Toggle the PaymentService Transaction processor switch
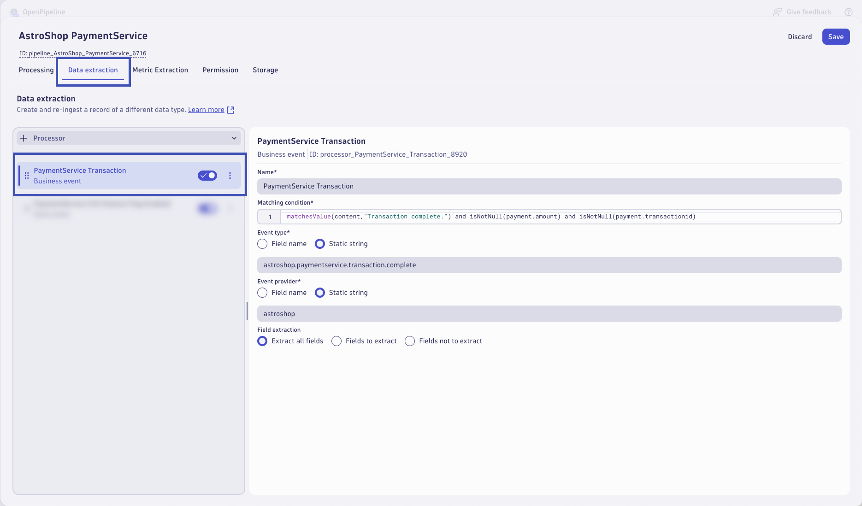The width and height of the screenshot is (862, 506). click(207, 176)
